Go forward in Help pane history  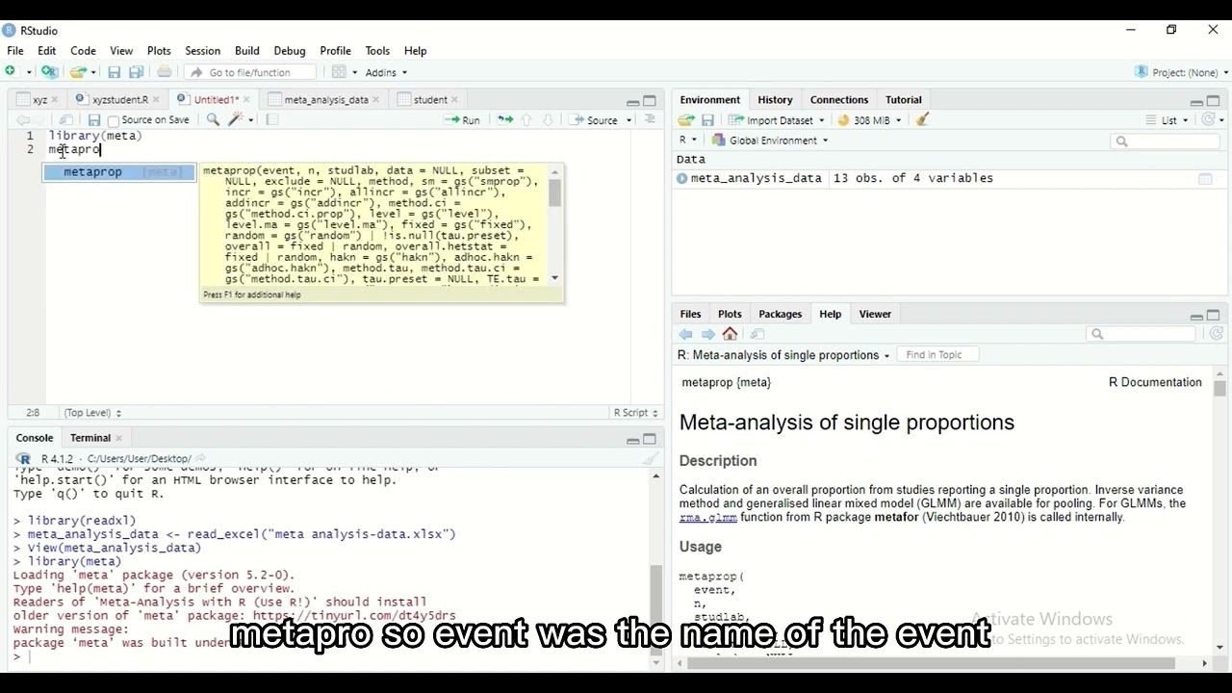[x=708, y=334]
